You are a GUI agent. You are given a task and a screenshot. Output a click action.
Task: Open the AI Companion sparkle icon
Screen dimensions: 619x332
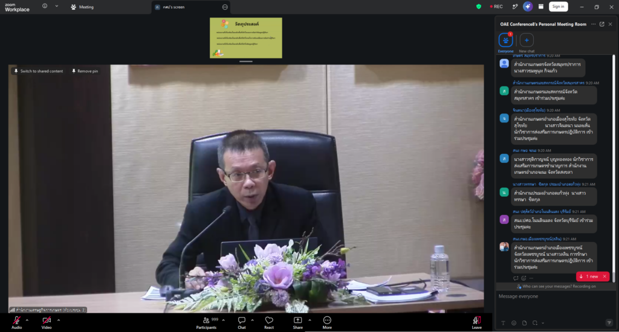(x=528, y=6)
